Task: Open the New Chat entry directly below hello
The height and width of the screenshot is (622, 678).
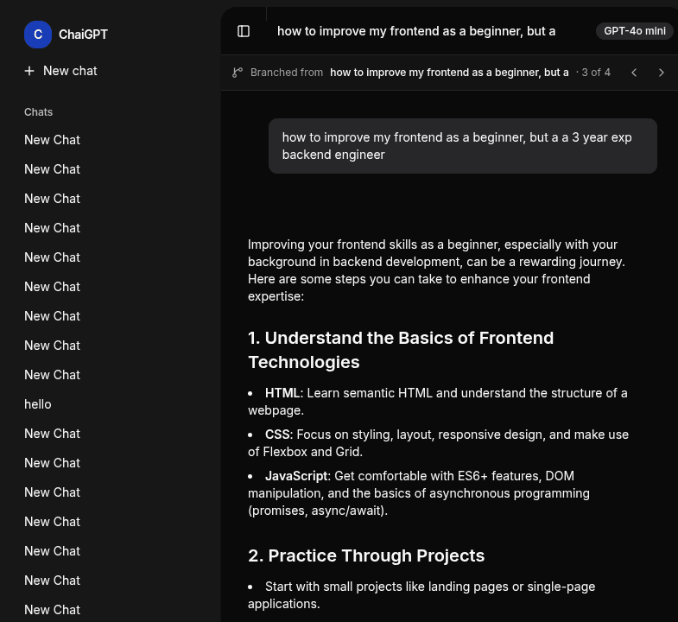Action: 53,434
